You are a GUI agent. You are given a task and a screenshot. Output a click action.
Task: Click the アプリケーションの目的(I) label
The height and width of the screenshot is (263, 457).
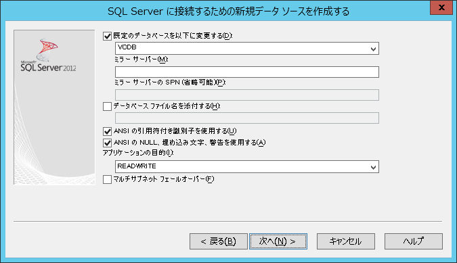[x=138, y=152]
